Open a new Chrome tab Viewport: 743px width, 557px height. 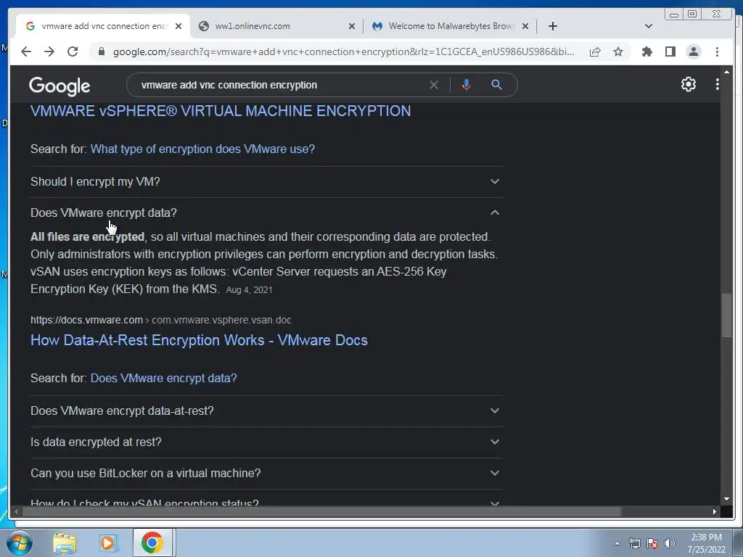click(552, 26)
